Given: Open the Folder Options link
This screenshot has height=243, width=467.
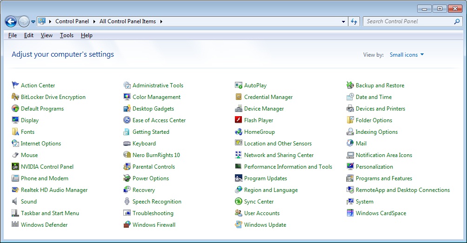Looking at the screenshot, I should point(374,120).
